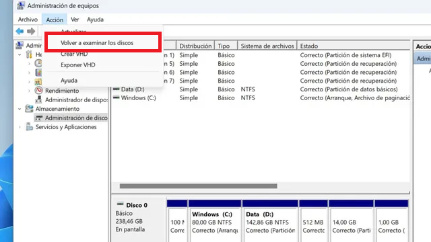Collapse the Herramientas del sistema node
Image resolution: width=431 pixels, height=242 pixels.
point(20,54)
